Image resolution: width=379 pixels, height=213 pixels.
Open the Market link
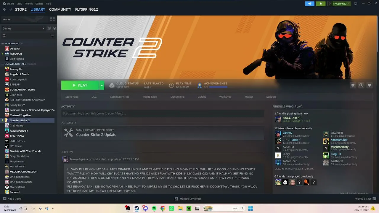click(249, 97)
